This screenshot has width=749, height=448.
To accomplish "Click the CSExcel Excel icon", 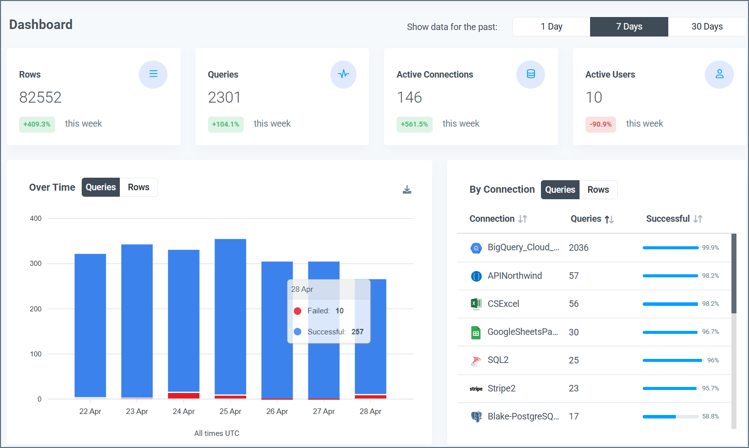I will (476, 304).
